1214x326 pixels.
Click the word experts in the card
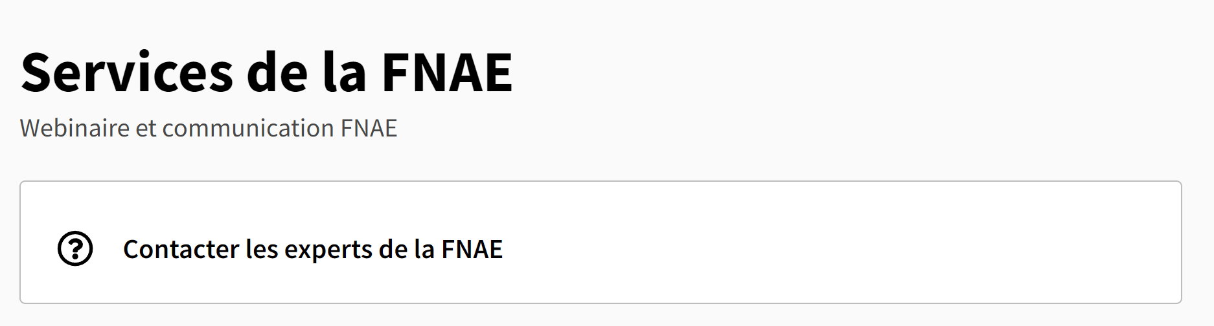328,249
